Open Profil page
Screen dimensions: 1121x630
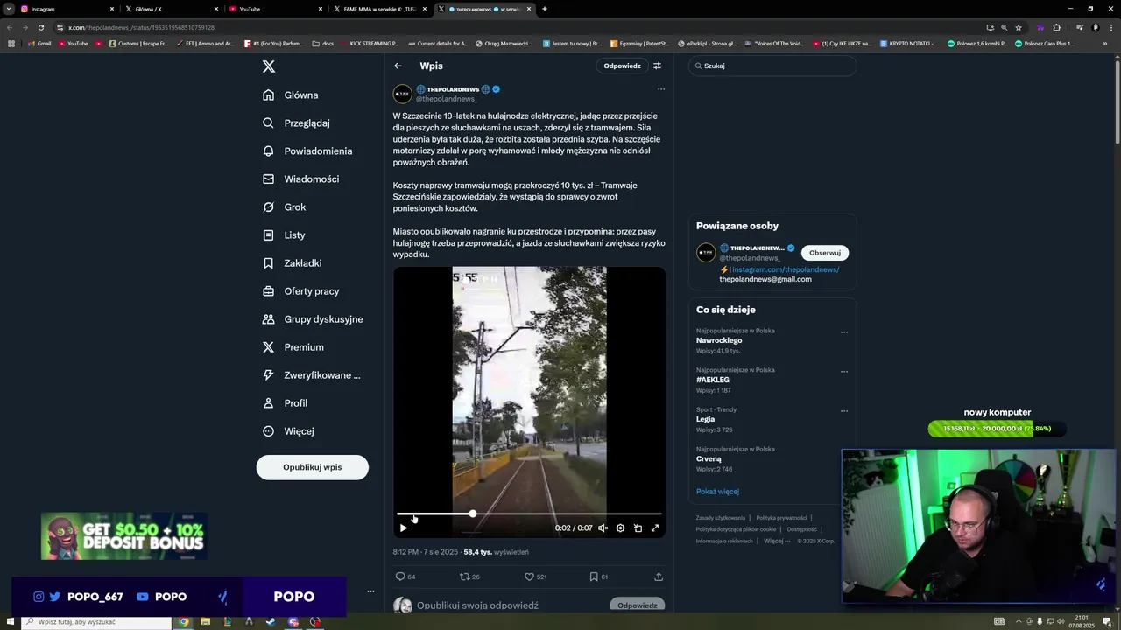click(x=285, y=402)
